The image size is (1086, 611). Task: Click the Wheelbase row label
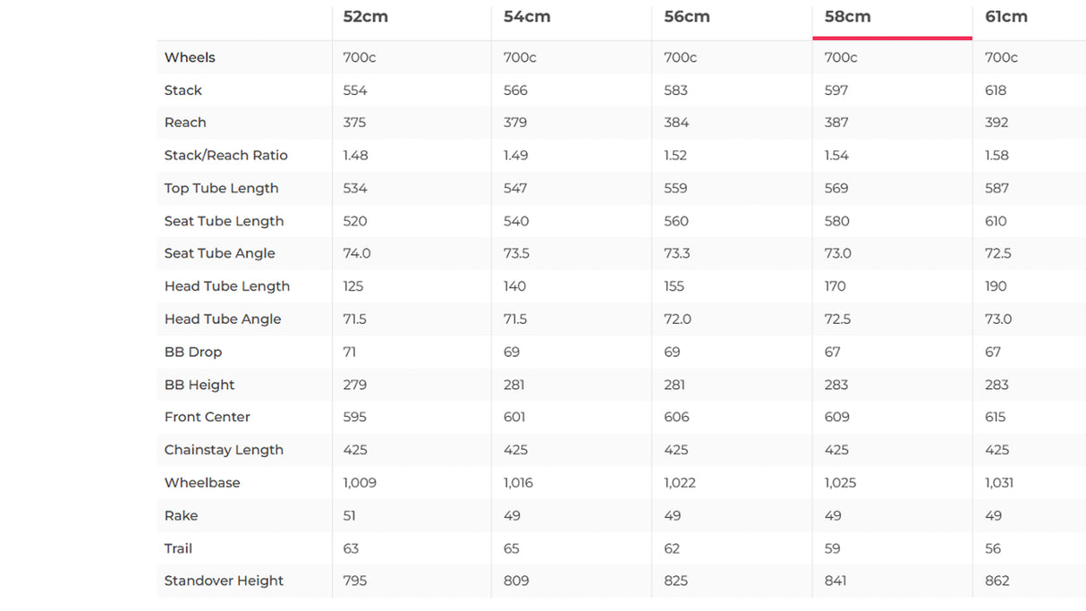click(x=202, y=483)
